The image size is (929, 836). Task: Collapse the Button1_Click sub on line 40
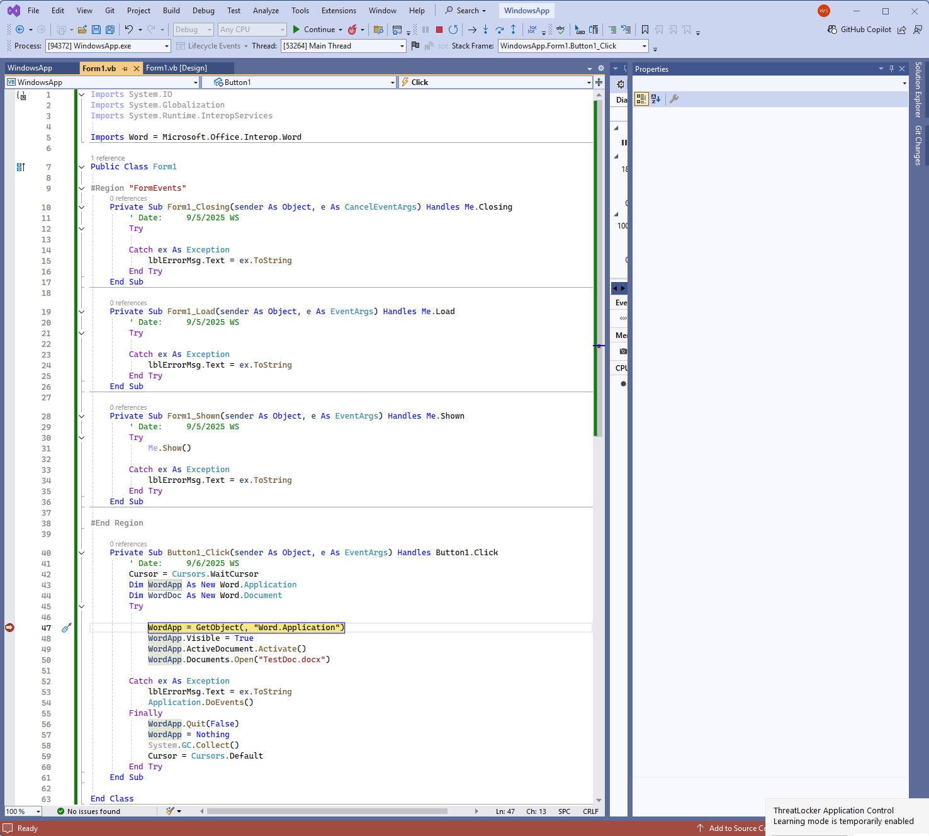click(81, 553)
